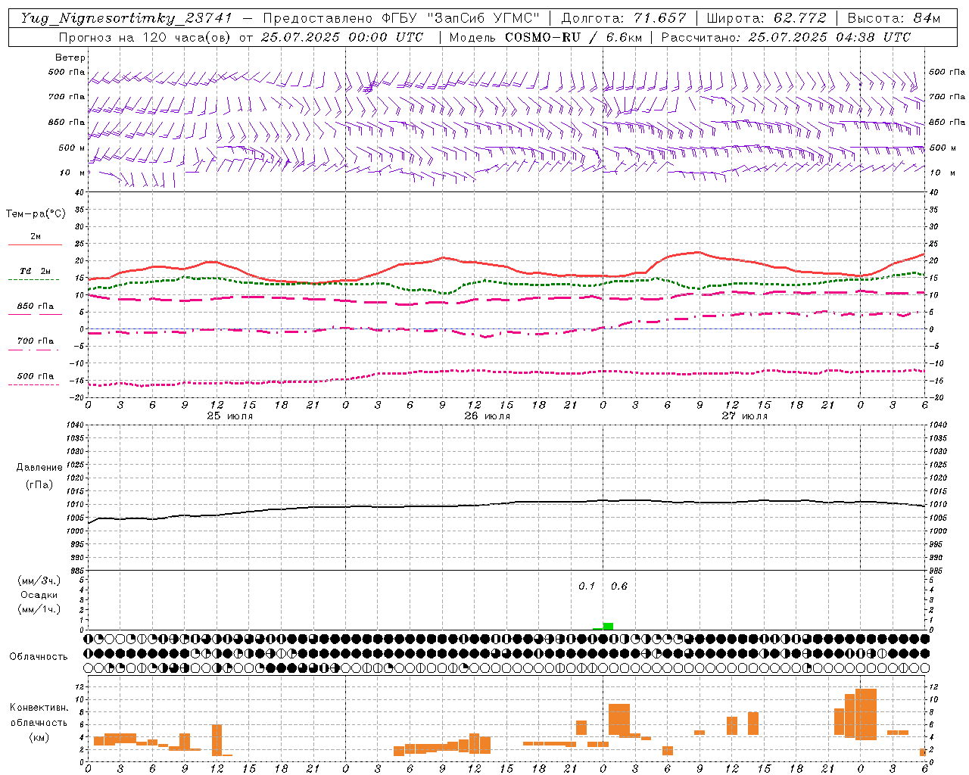Click the Осадки precipitation label
969x775 pixels.
[x=39, y=595]
